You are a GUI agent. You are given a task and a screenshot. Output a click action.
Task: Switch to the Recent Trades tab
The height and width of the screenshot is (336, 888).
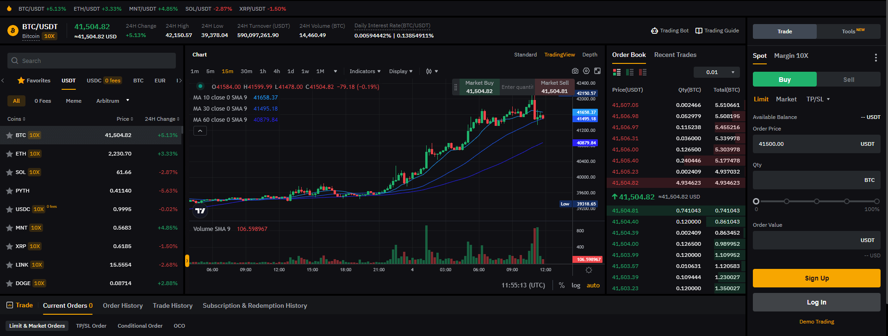pyautogui.click(x=675, y=55)
